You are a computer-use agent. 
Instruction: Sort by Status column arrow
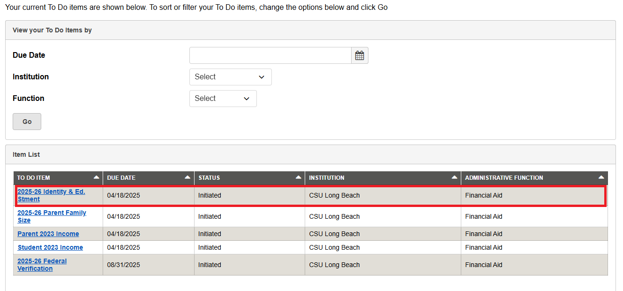(298, 177)
